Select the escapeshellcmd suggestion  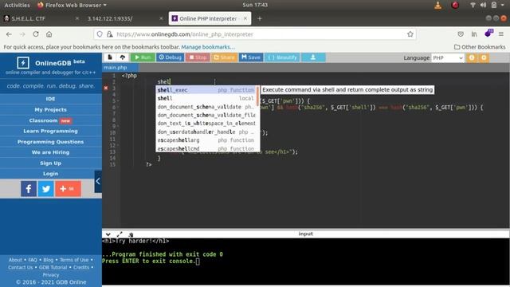[206, 148]
